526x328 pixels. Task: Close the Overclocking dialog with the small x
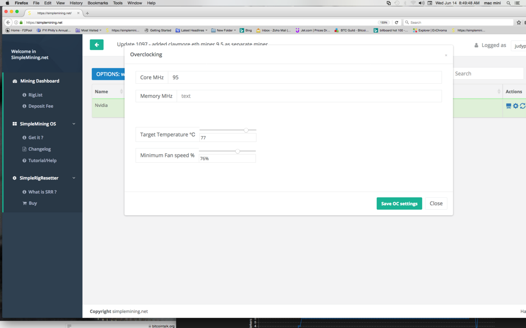click(446, 55)
